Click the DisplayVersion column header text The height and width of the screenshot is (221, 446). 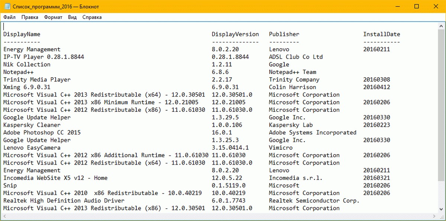[235, 34]
